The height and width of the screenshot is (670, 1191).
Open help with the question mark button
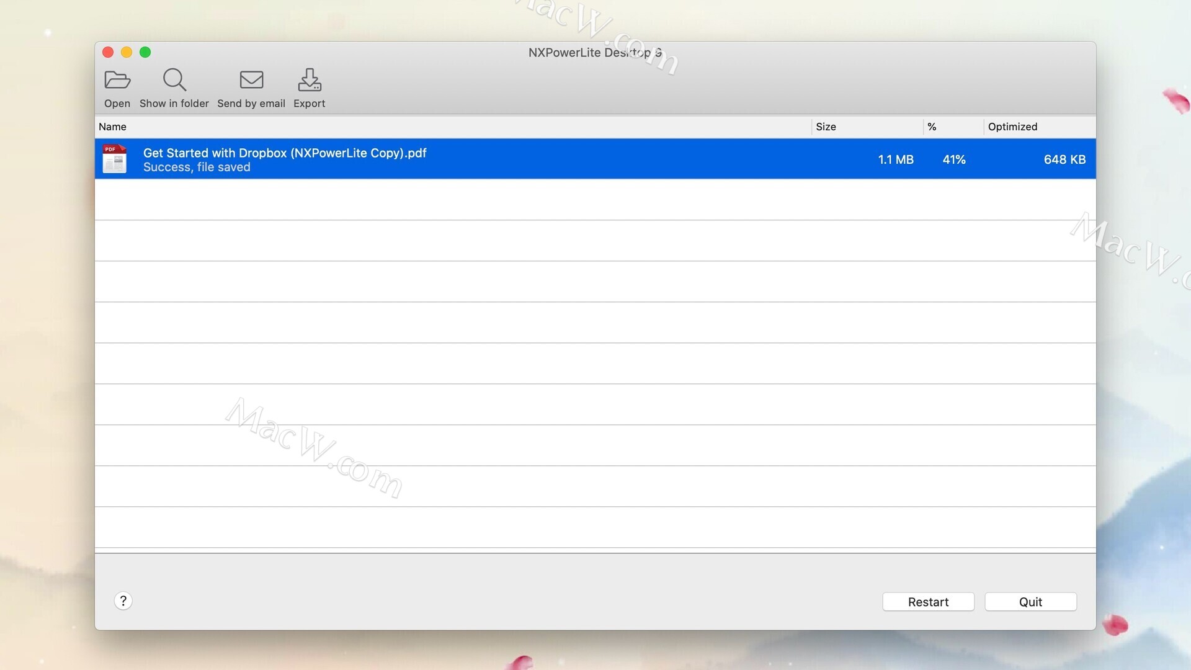coord(123,601)
